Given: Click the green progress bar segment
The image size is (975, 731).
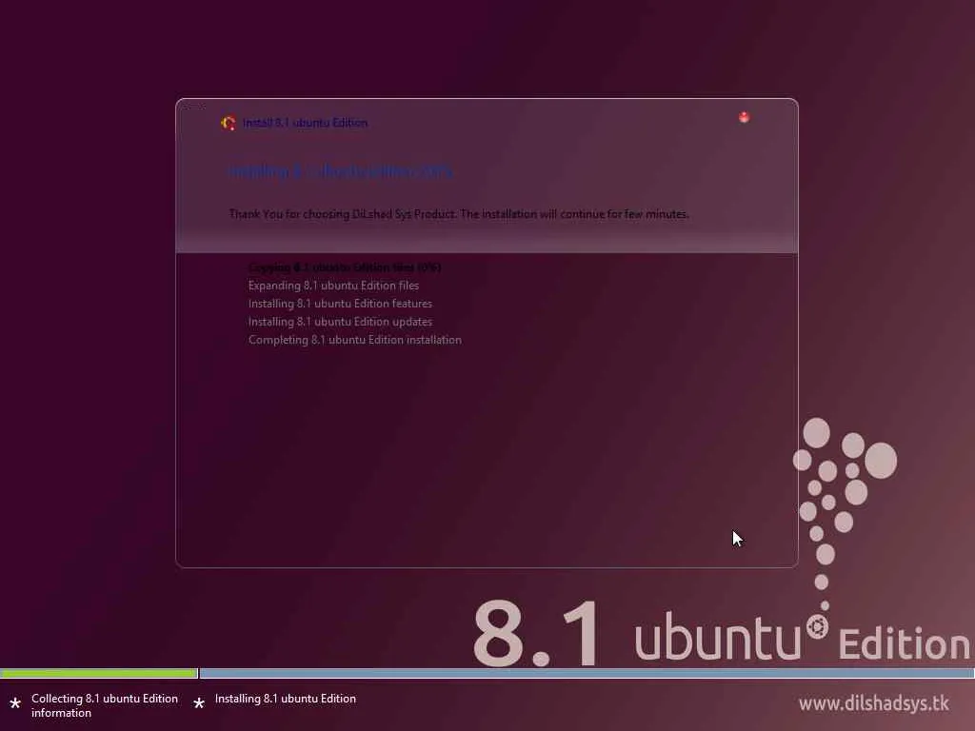Looking at the screenshot, I should click(98, 673).
